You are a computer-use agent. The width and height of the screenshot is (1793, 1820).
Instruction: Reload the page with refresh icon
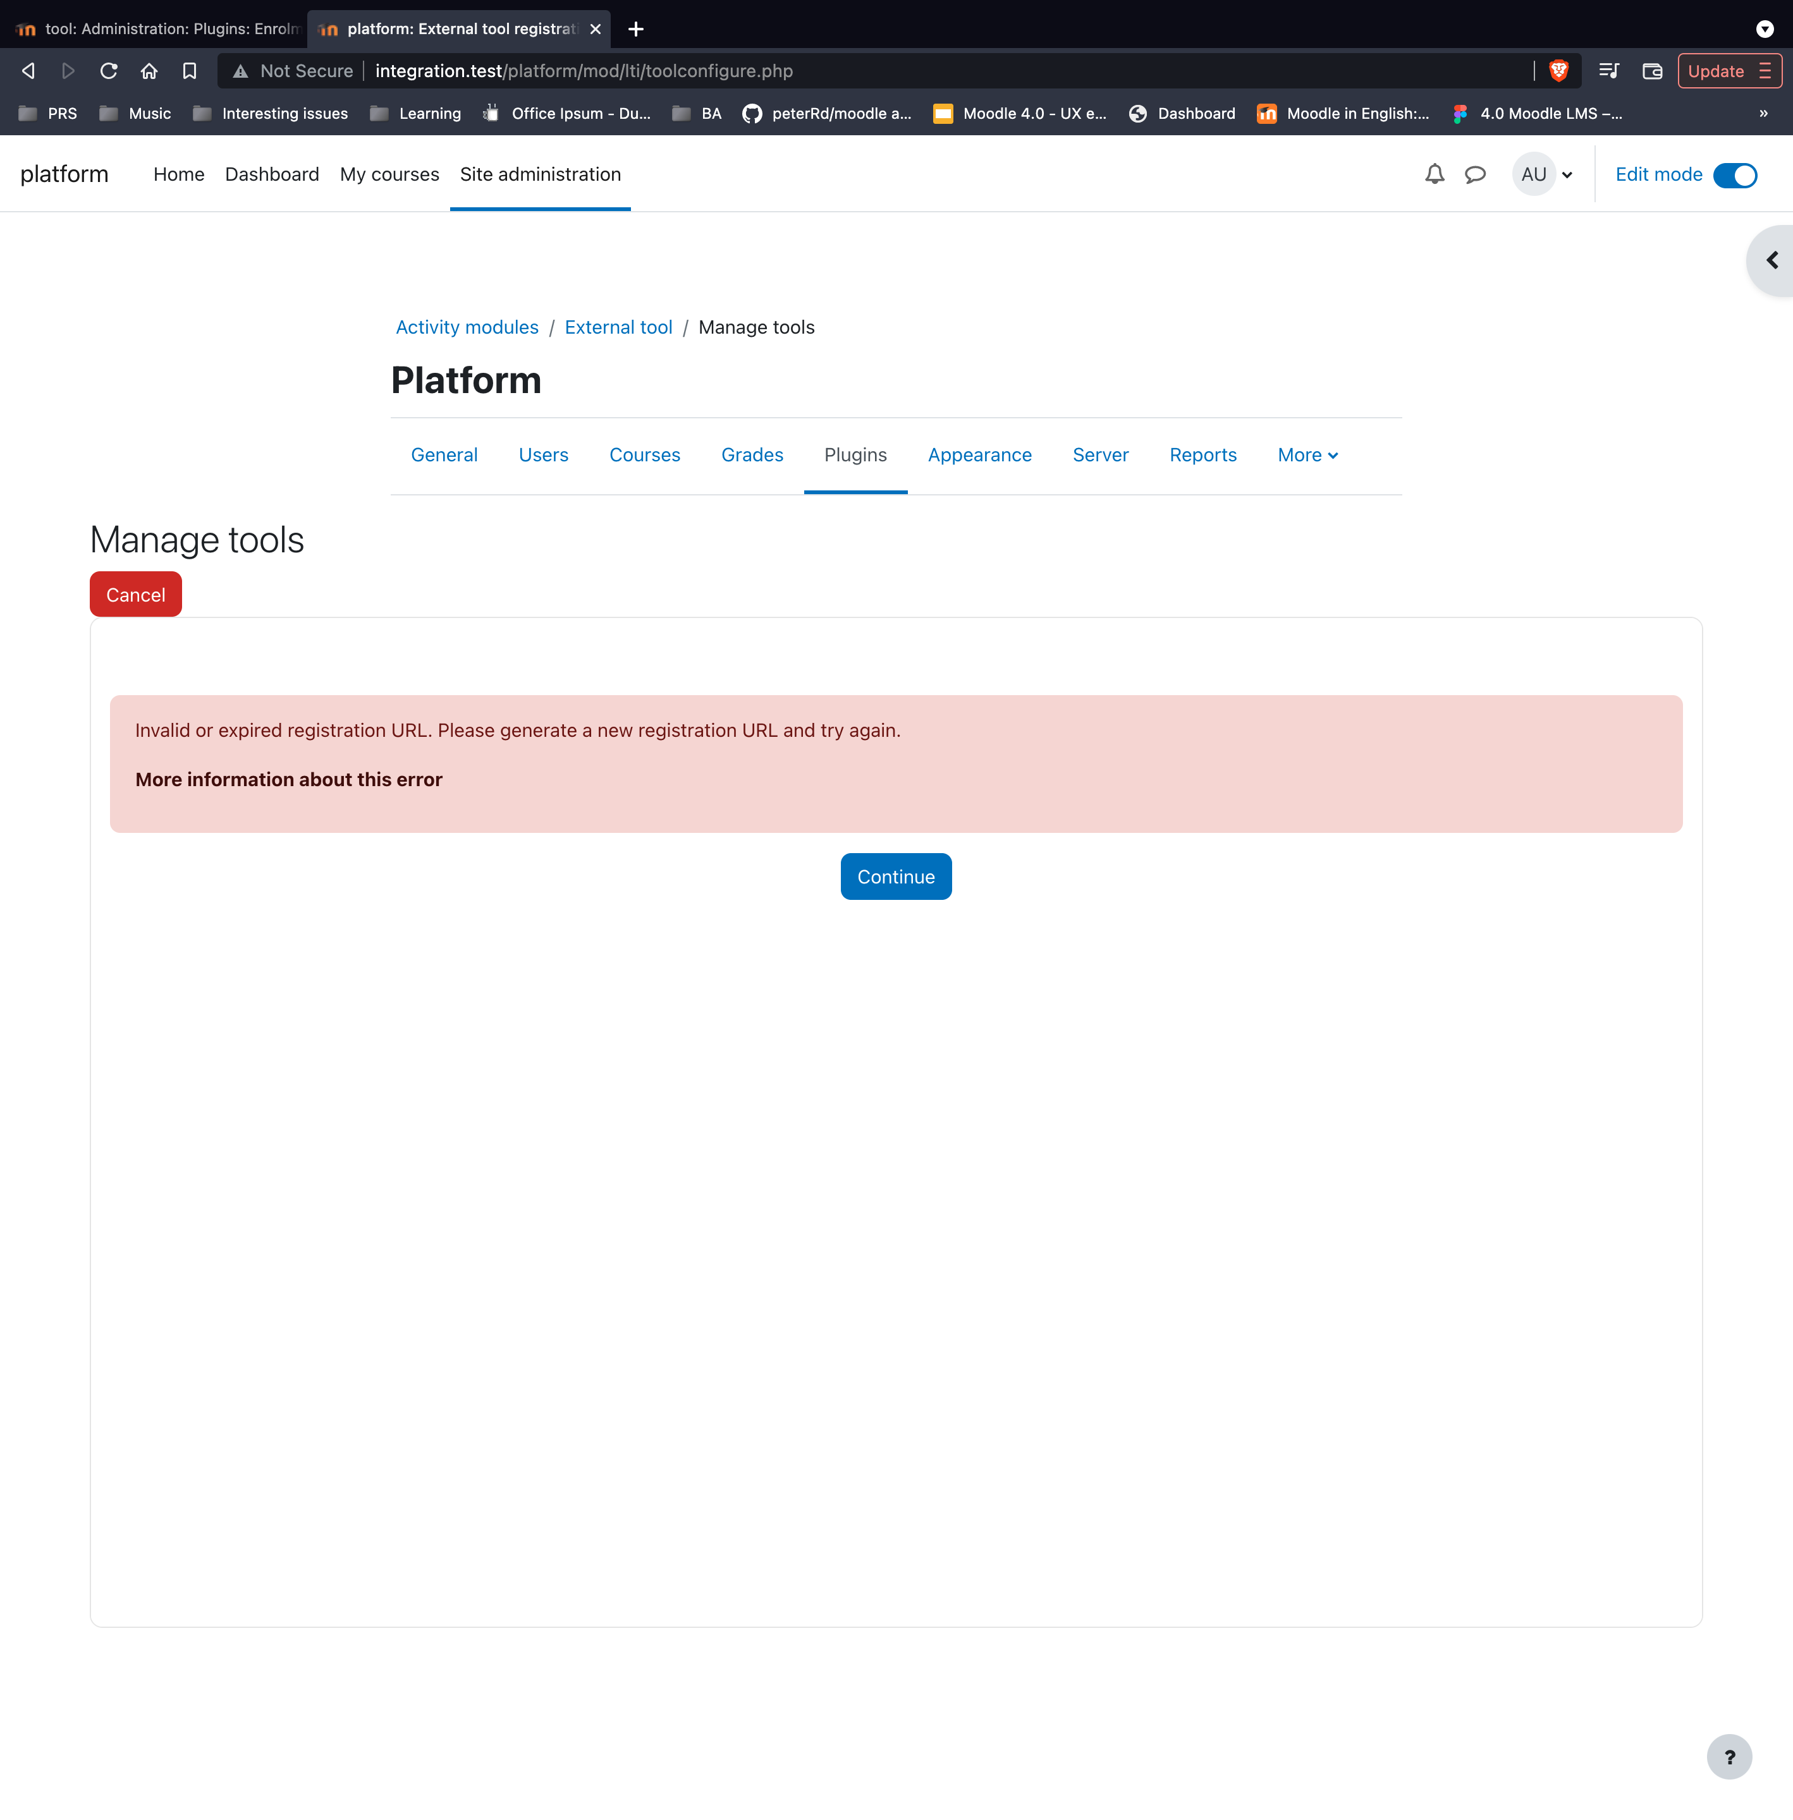click(x=108, y=71)
